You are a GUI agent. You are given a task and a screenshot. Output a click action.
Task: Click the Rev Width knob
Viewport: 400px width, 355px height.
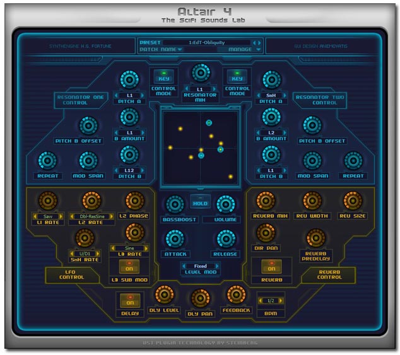point(312,201)
